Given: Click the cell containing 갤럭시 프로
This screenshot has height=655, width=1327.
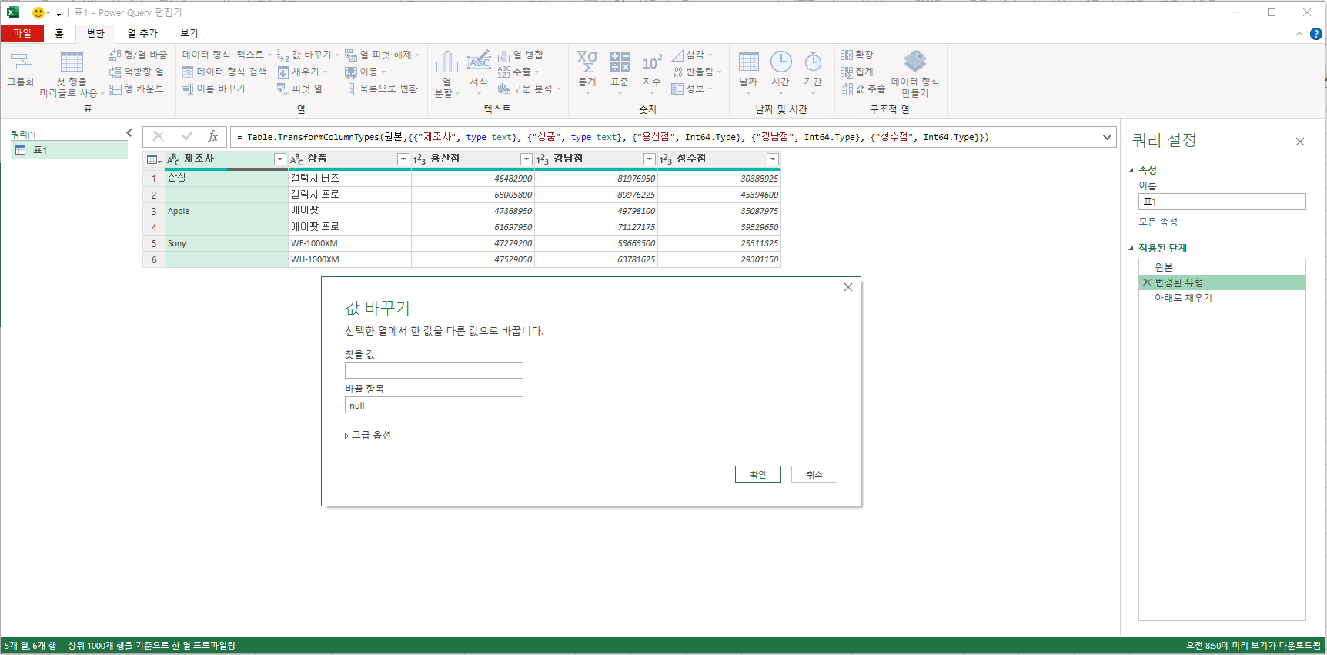Looking at the screenshot, I should (349, 195).
